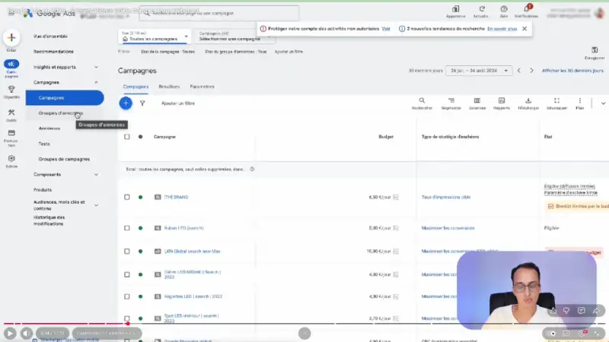Open the date range dropdown

[x=479, y=71]
